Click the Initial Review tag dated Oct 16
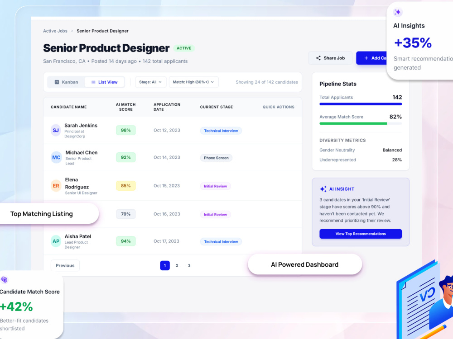This screenshot has width=453, height=339. (x=216, y=214)
